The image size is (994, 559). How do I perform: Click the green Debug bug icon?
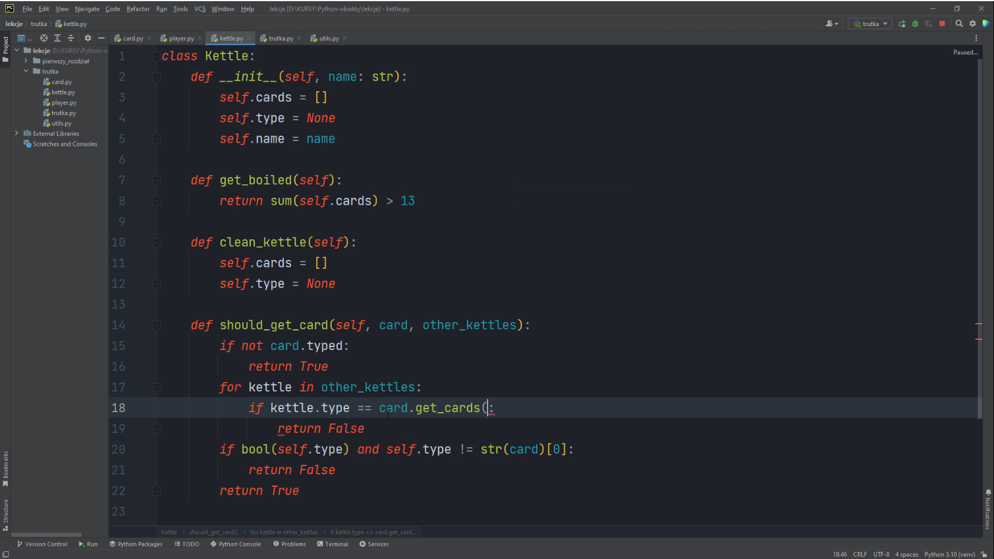[915, 24]
